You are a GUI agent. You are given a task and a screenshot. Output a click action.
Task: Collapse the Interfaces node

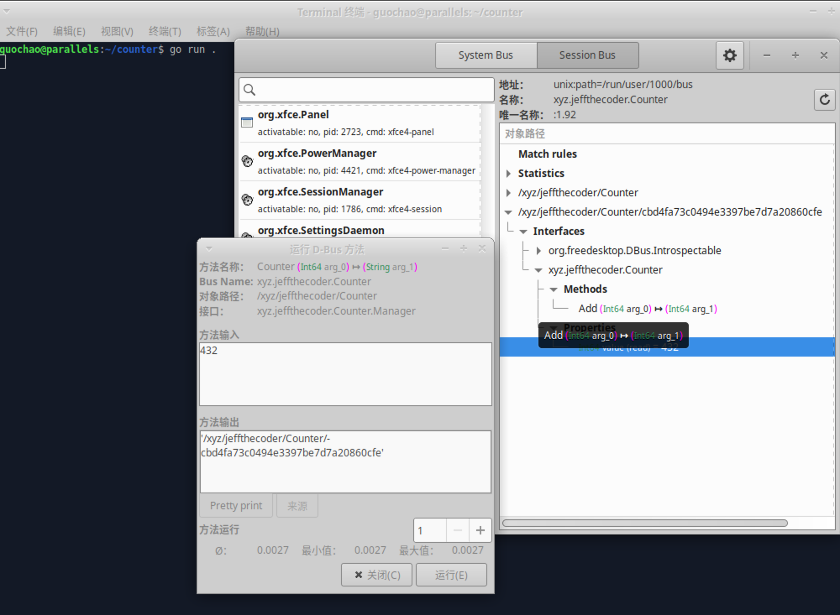pyautogui.click(x=523, y=232)
